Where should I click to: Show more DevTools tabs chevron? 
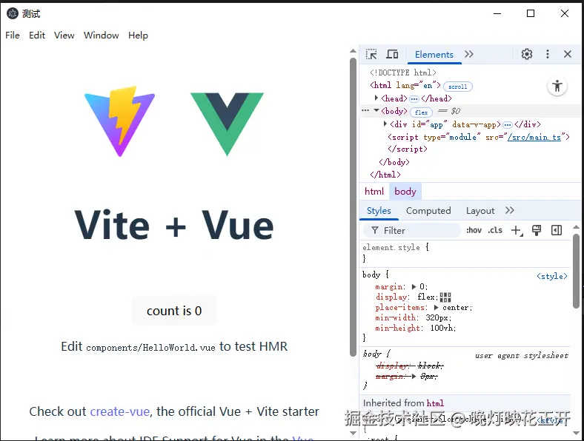coord(469,54)
